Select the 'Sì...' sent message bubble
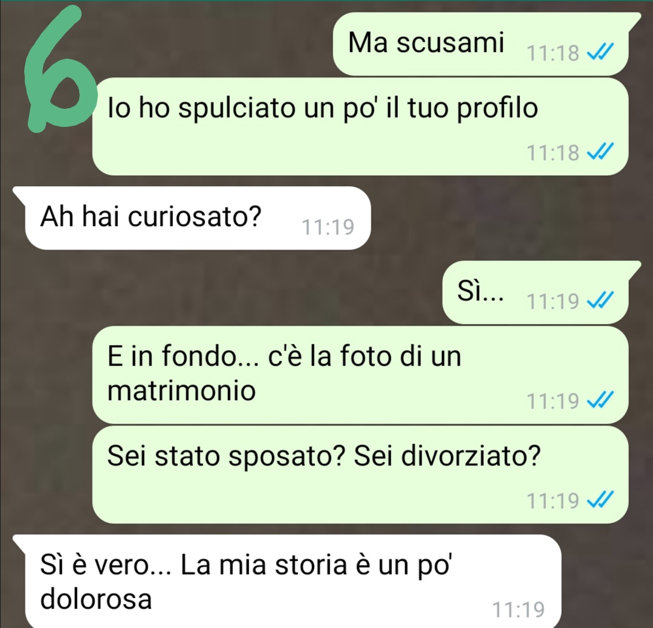 536,293
